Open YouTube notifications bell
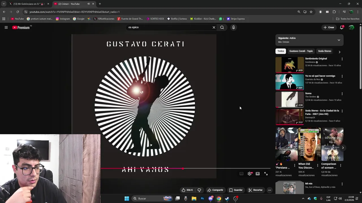The width and height of the screenshot is (362, 203). tap(342, 27)
